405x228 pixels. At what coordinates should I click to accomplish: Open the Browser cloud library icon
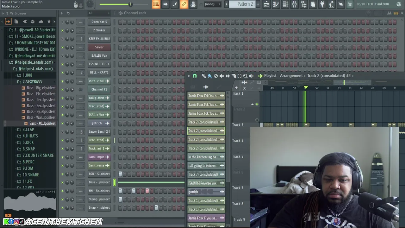pos(41,22)
